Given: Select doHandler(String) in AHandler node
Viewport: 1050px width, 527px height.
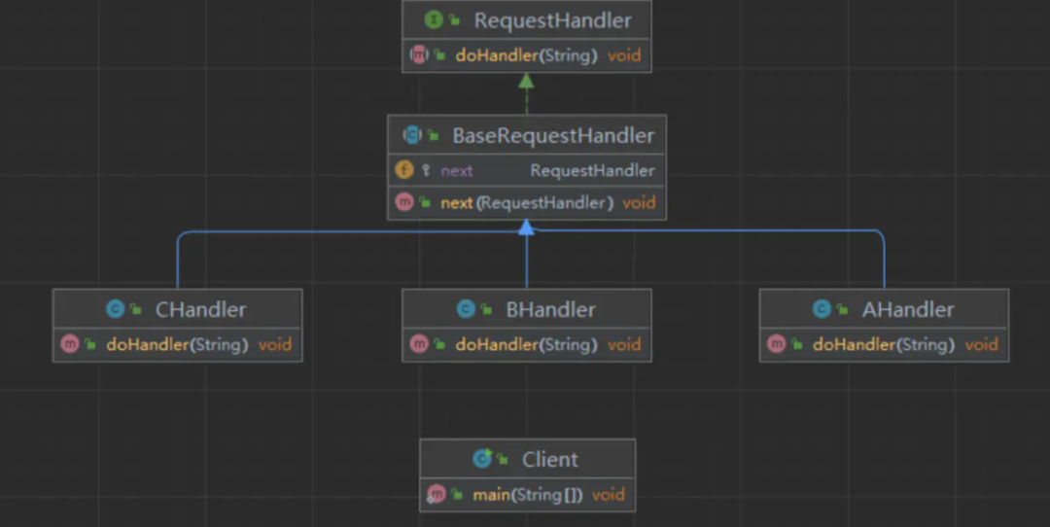Looking at the screenshot, I should pyautogui.click(x=883, y=344).
